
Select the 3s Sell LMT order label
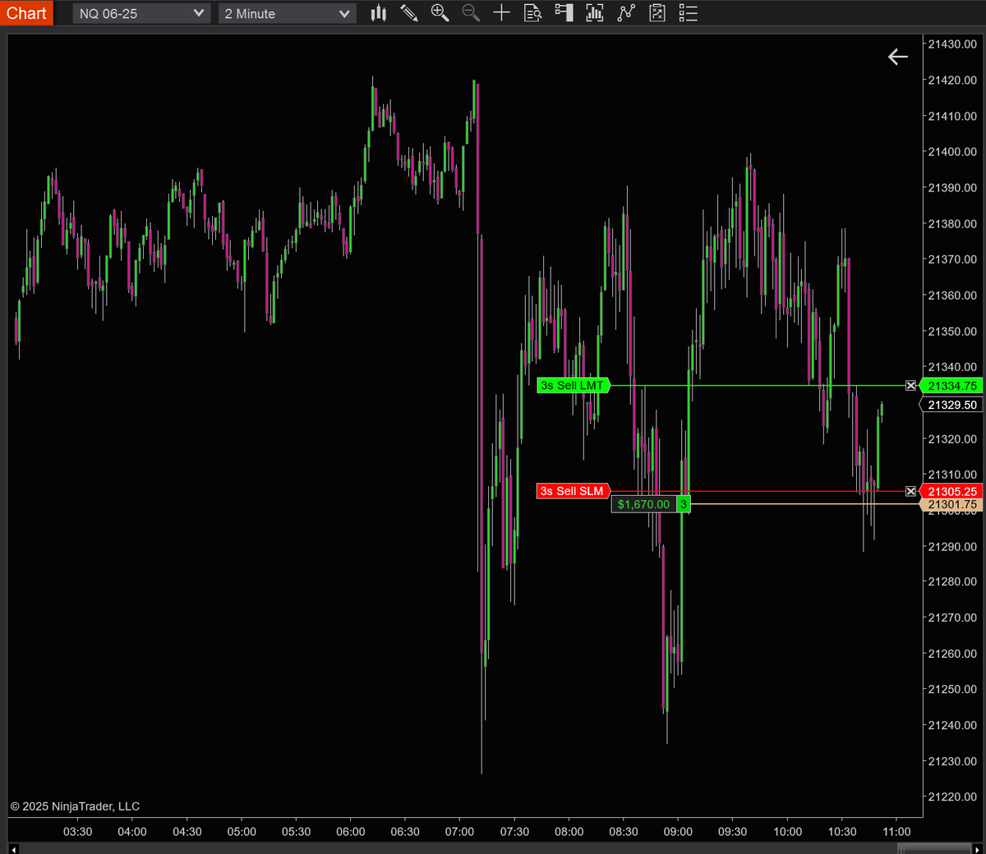[573, 385]
